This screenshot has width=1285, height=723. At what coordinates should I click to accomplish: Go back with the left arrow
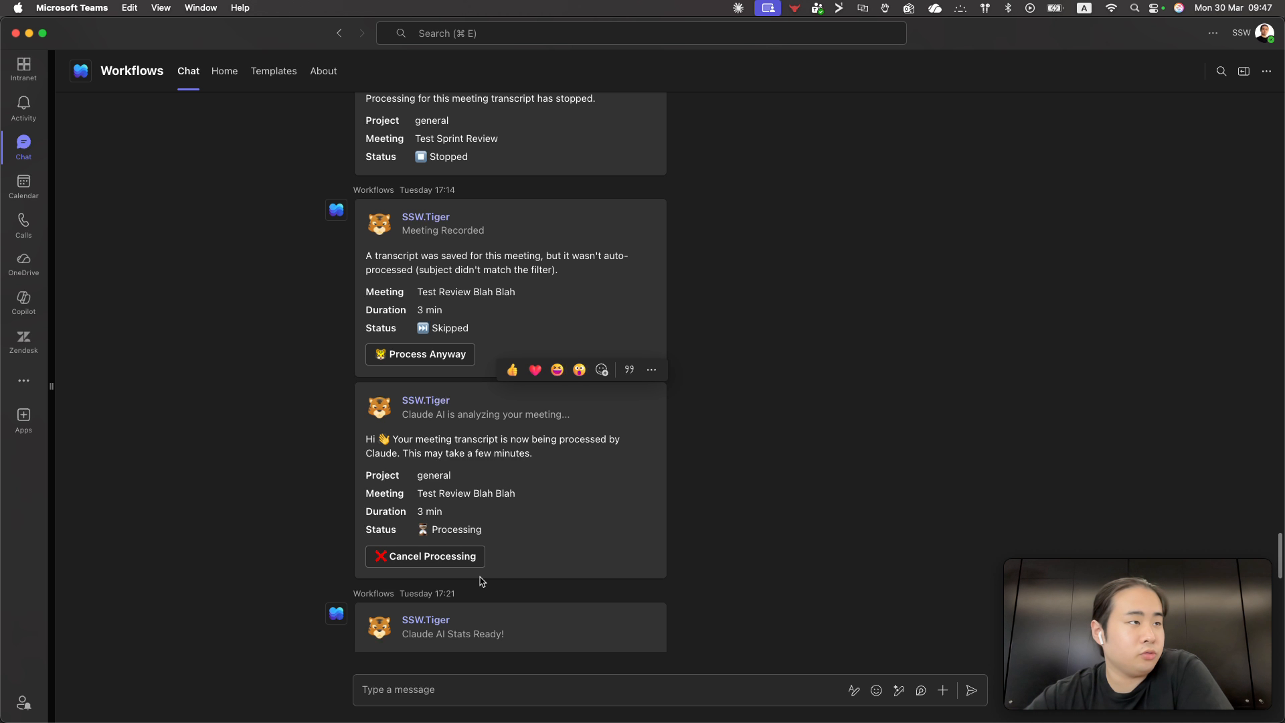[339, 33]
